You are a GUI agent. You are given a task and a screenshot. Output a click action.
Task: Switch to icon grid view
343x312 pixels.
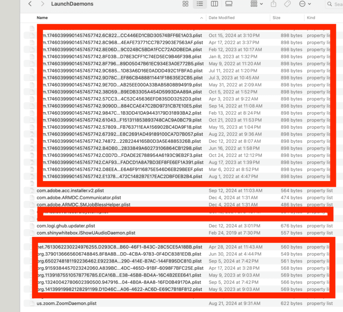coord(185,4)
